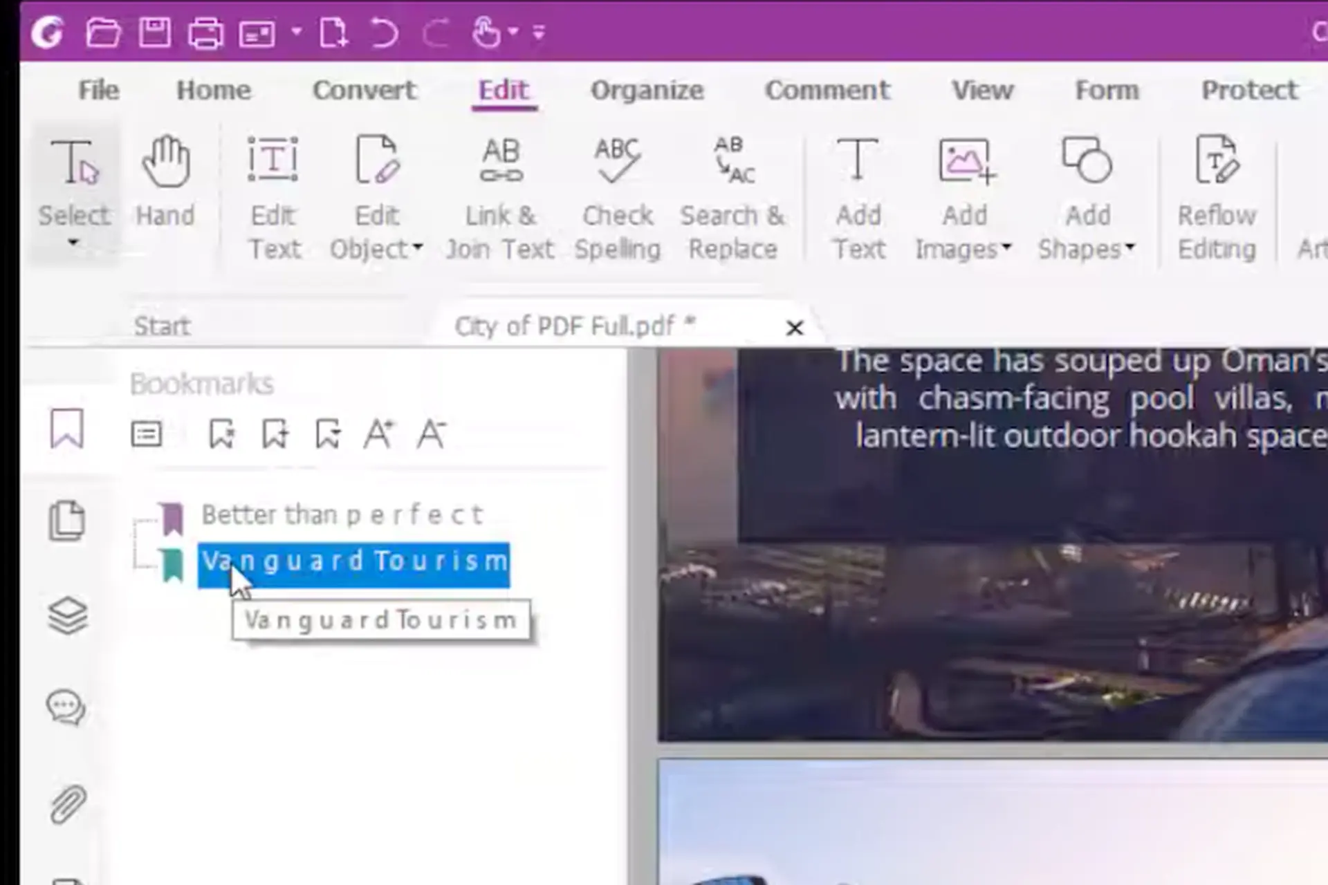Open the Comment ribbon tab

tap(827, 90)
